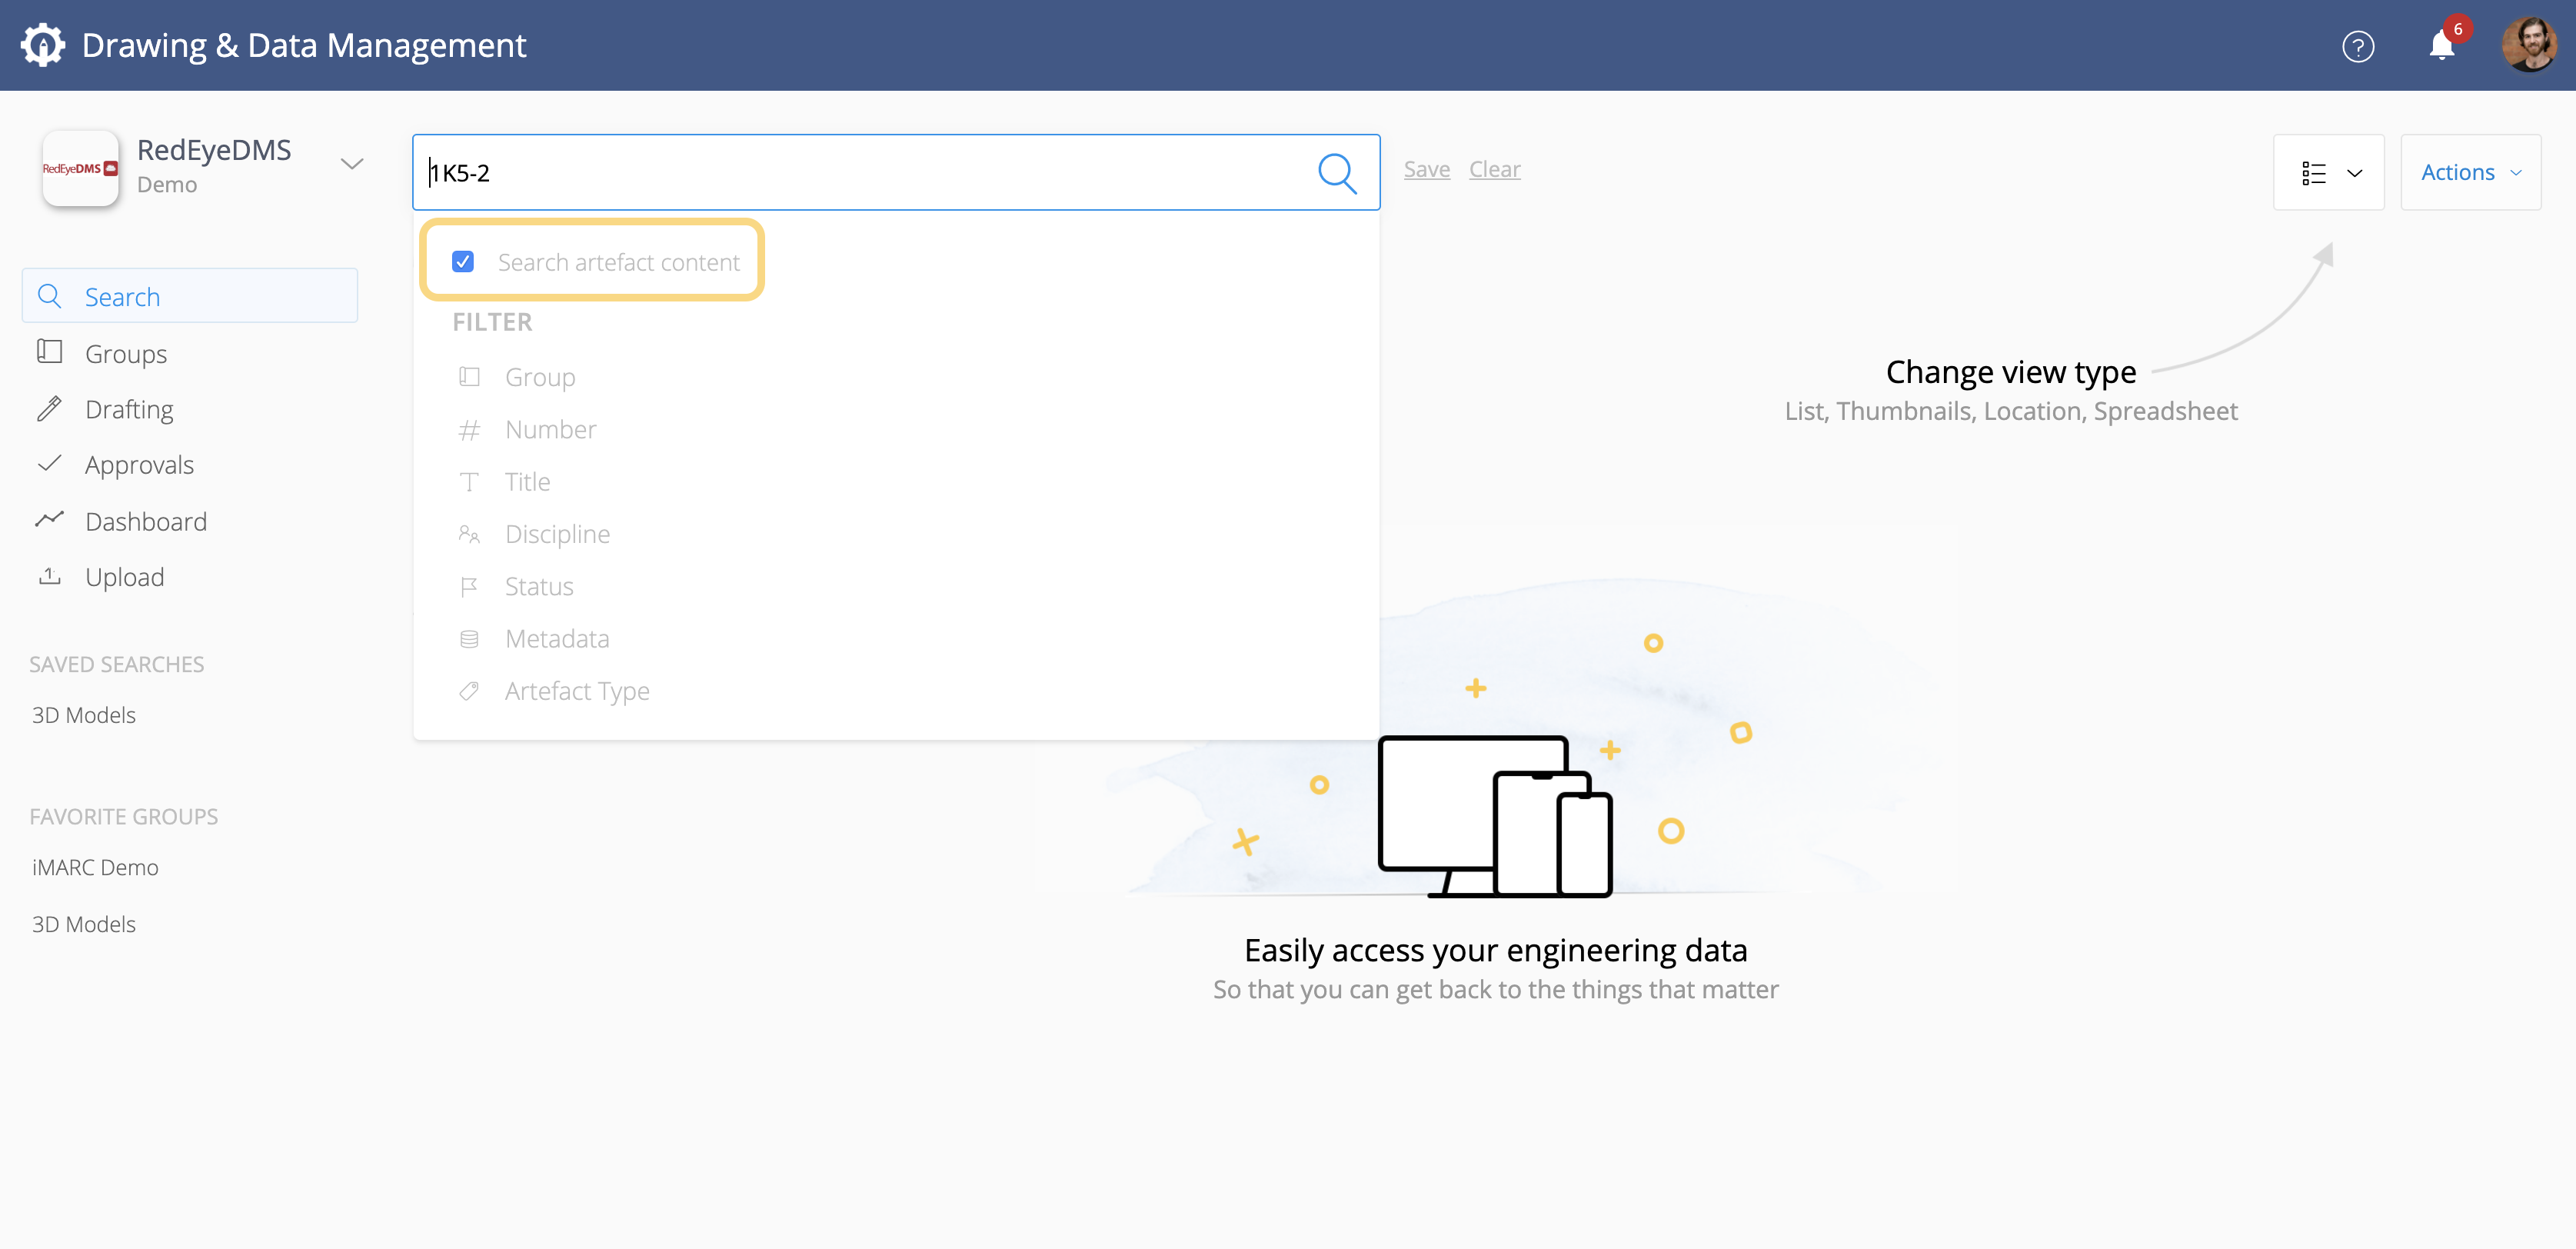Click the sidebar Search magnifier icon
This screenshot has height=1249, width=2576.
coord(49,296)
